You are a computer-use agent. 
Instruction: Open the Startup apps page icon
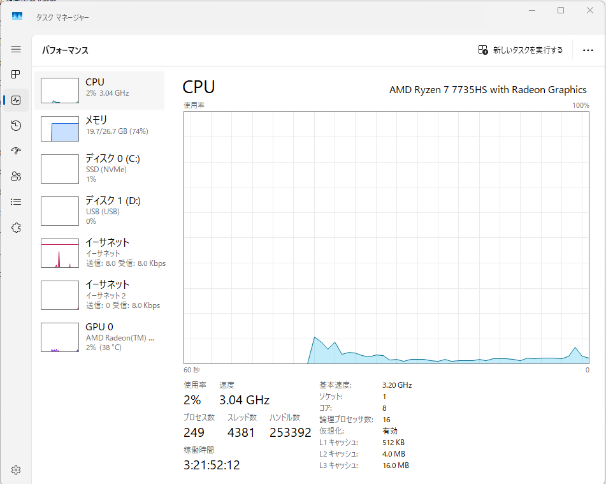[x=16, y=151]
